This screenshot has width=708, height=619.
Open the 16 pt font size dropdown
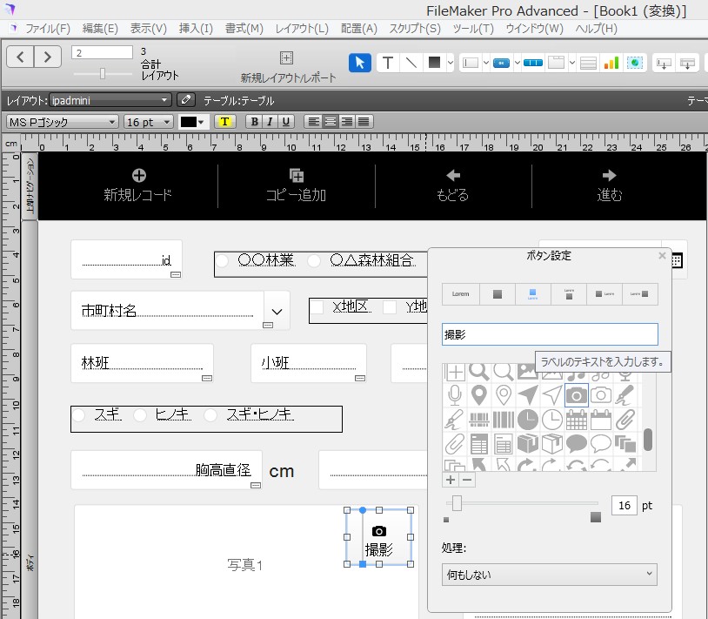(x=149, y=122)
